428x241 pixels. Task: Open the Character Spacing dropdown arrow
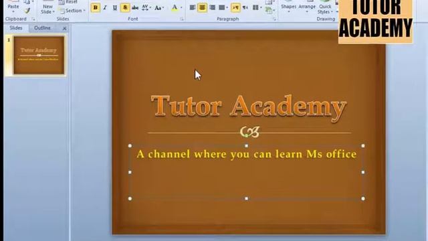(150, 8)
